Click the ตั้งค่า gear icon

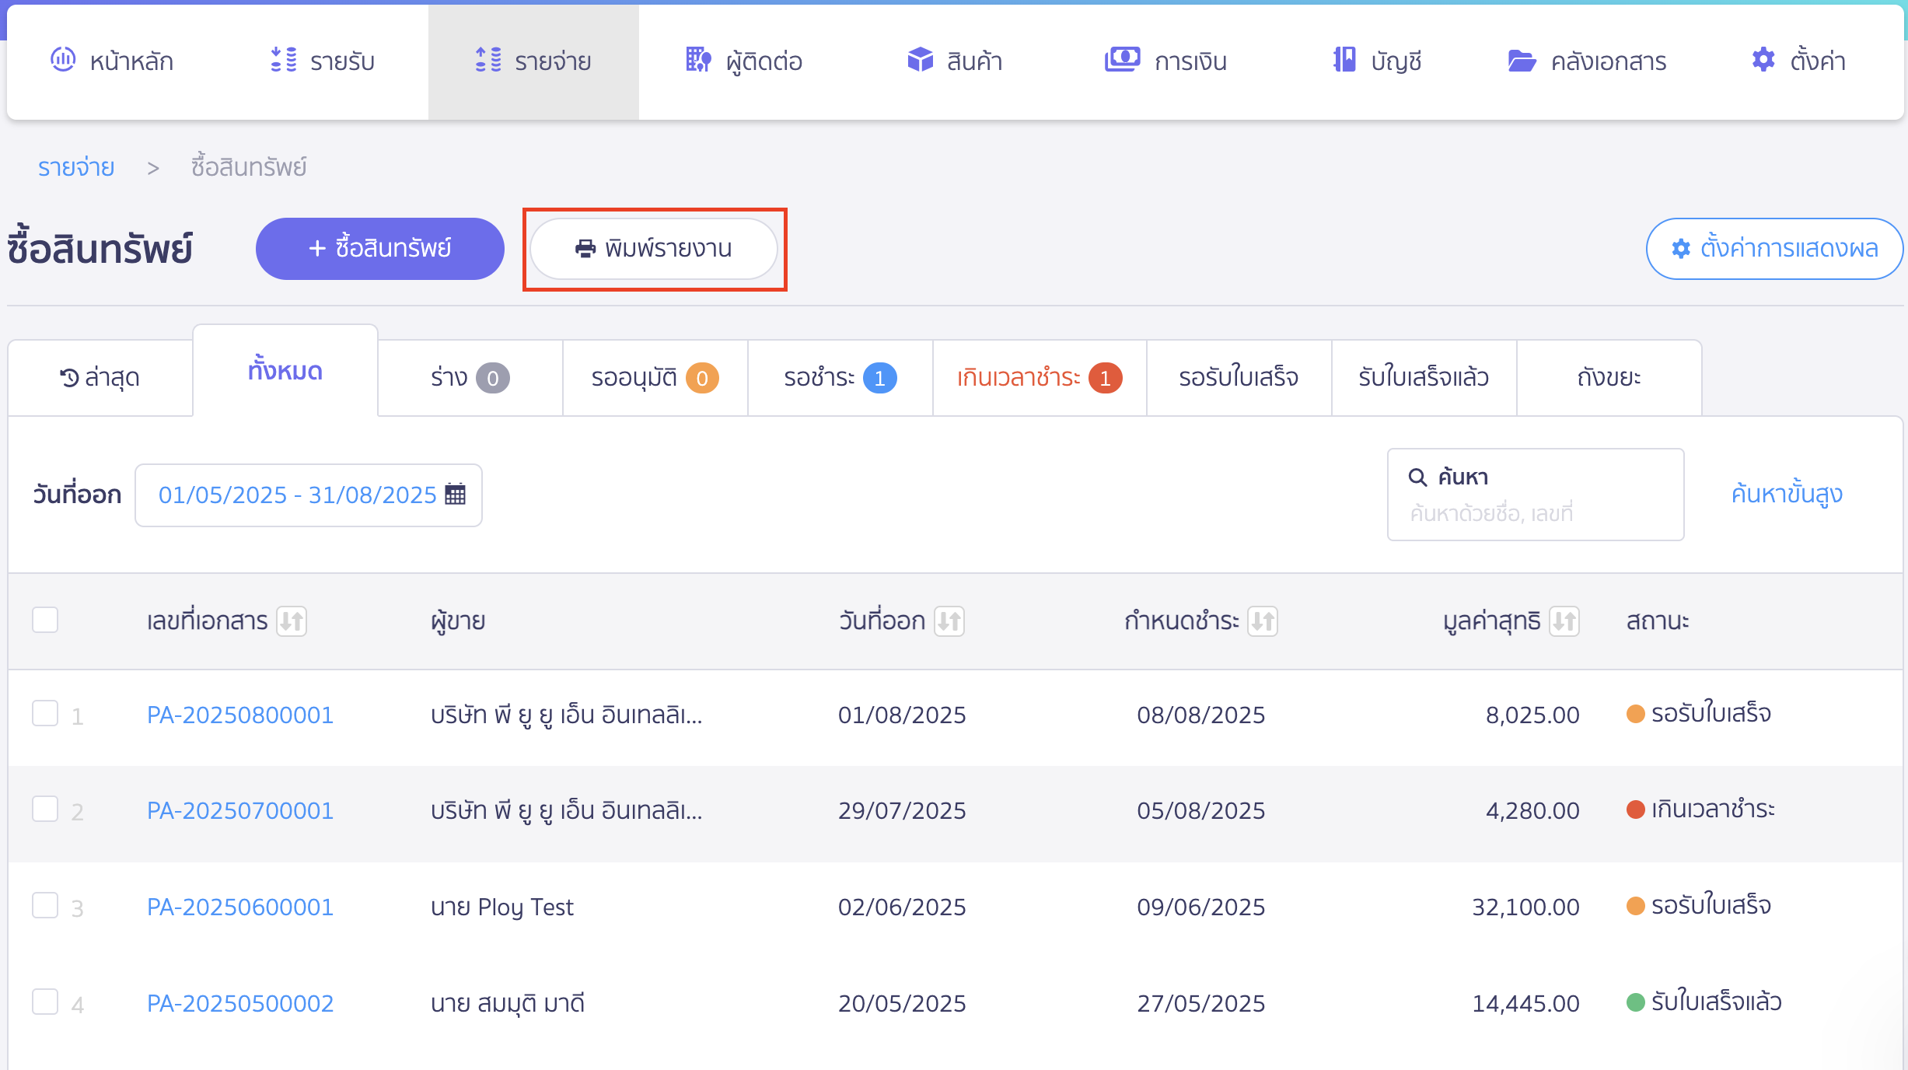pos(1763,60)
